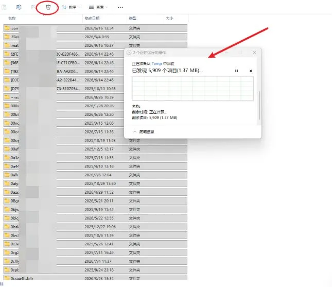Sort by the 修改日期 column header
332x287 pixels.
tap(92, 18)
